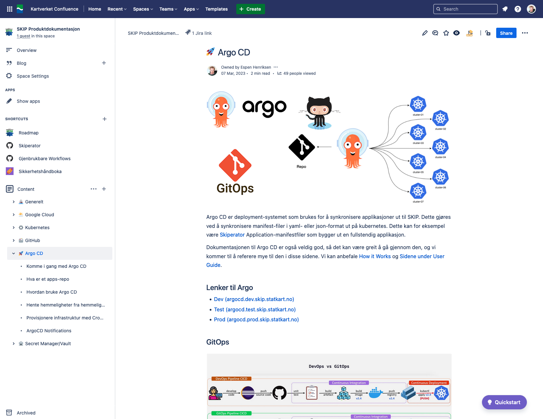This screenshot has width=543, height=419.
Task: Open Hvordan bruke Argo CD page
Action: (x=52, y=292)
